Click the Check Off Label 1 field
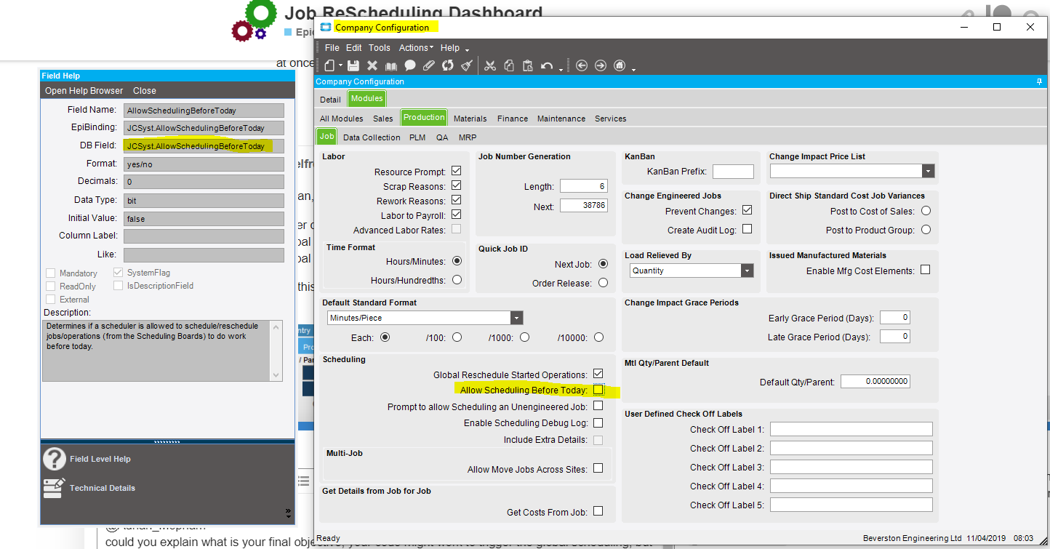Image resolution: width=1050 pixels, height=549 pixels. point(851,429)
